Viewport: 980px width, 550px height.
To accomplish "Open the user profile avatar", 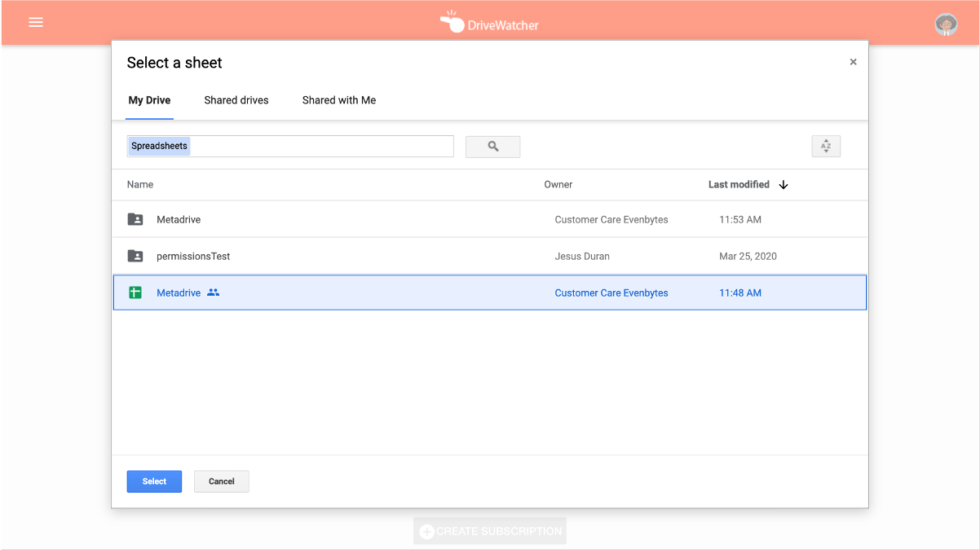I will pyautogui.click(x=945, y=24).
